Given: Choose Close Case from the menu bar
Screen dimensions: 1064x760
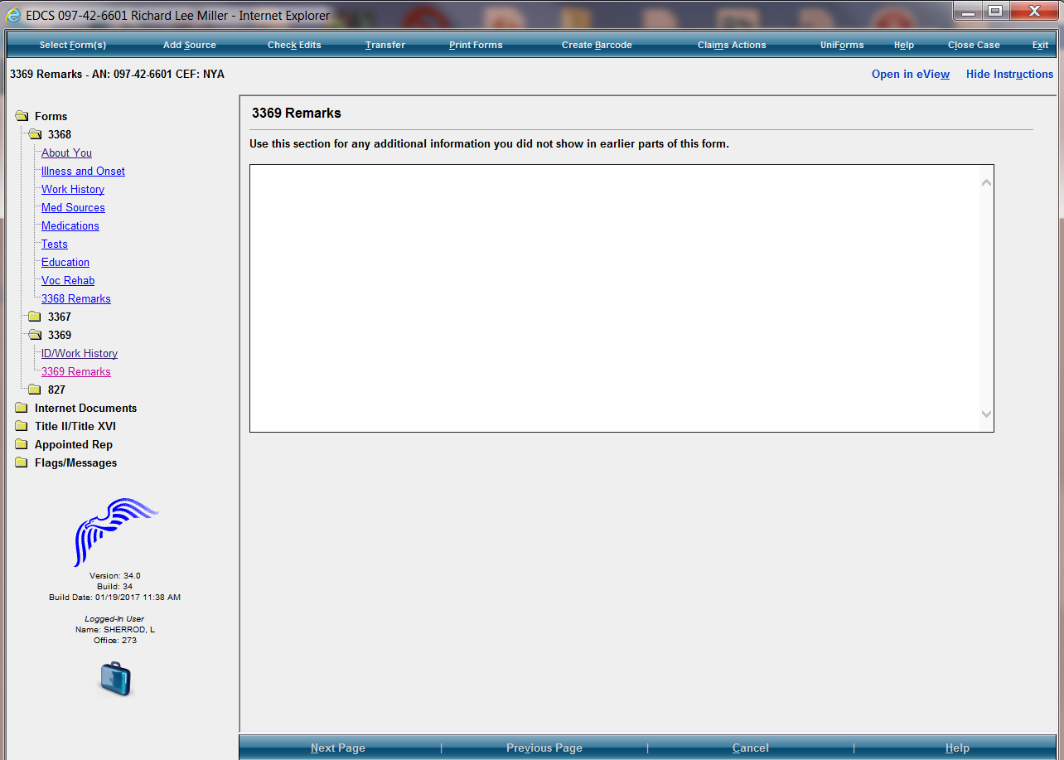Looking at the screenshot, I should point(974,45).
